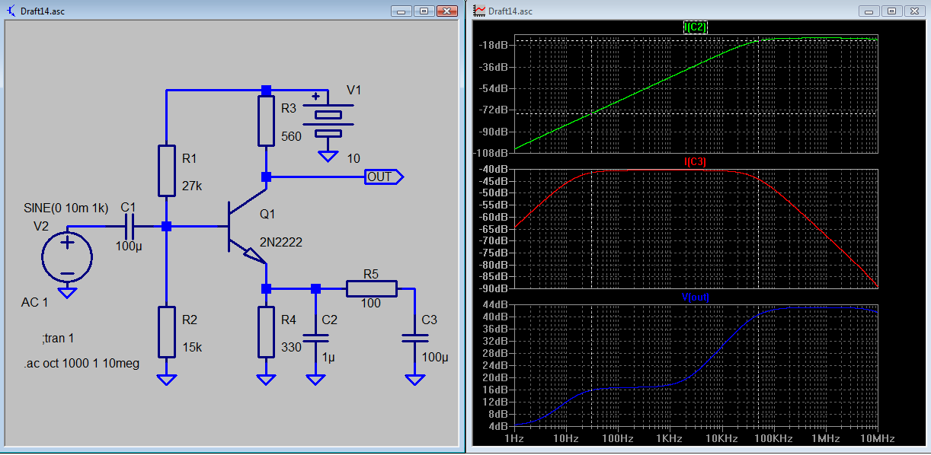Click ground symbol beneath V1 battery

[328, 157]
